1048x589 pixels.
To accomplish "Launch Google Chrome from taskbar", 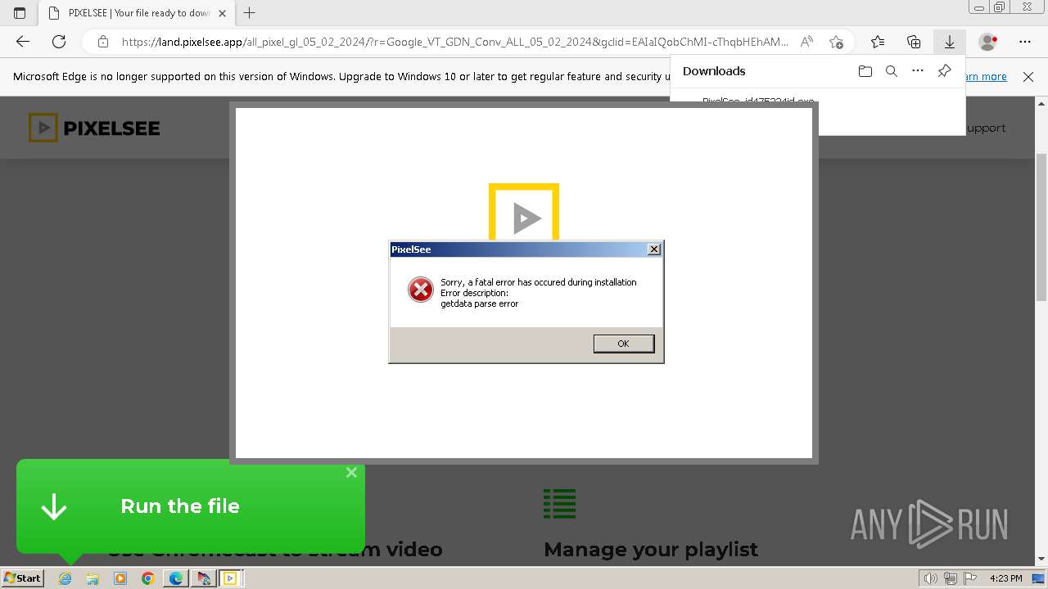I will 148,578.
